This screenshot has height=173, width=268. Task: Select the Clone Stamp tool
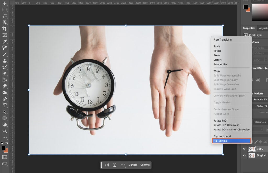coord(5,60)
